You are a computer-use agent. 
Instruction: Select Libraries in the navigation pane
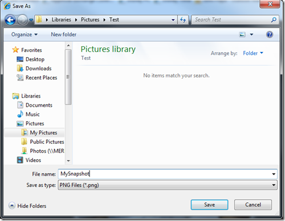click(31, 96)
